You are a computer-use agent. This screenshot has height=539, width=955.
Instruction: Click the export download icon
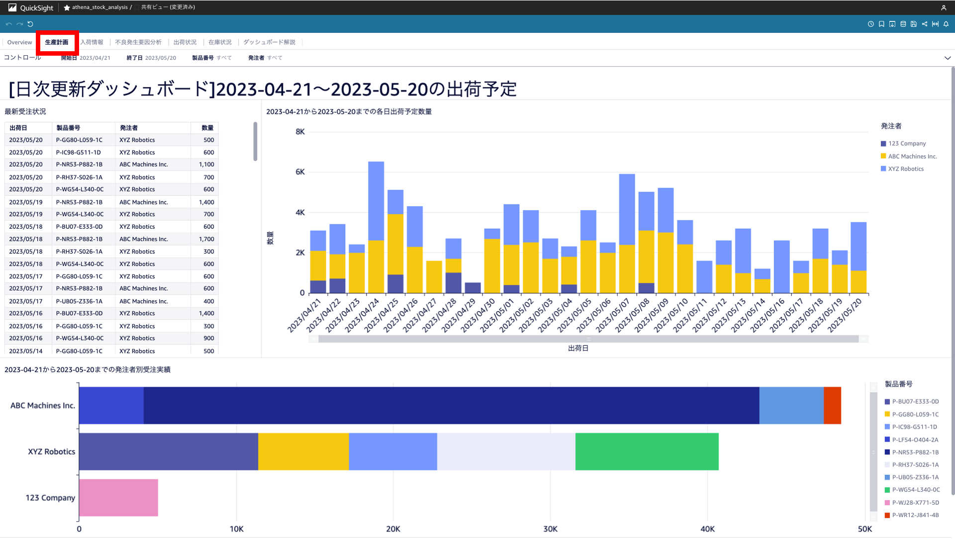click(x=892, y=24)
